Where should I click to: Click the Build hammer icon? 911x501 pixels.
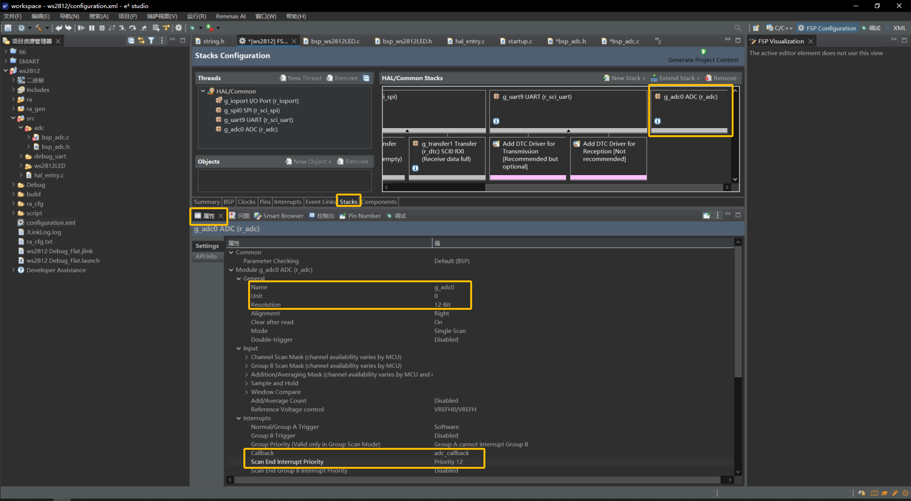tap(38, 28)
